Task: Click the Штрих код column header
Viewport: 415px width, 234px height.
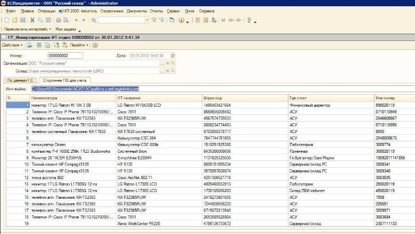Action: tap(213, 98)
